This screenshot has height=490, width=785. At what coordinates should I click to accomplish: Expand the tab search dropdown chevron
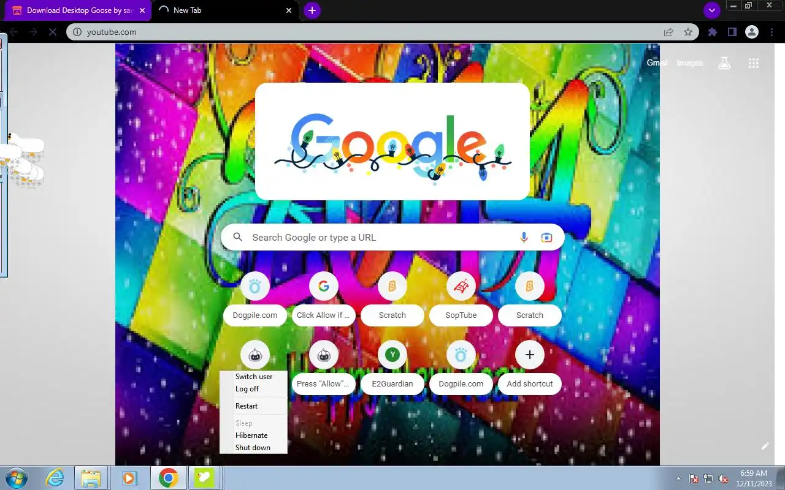coord(711,10)
